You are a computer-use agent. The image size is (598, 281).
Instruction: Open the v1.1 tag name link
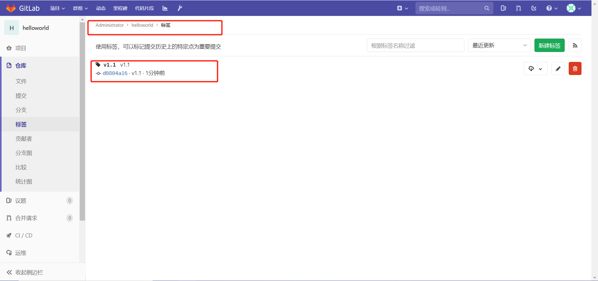click(x=110, y=65)
